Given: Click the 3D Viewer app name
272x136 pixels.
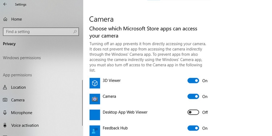Looking at the screenshot, I should (x=112, y=81).
